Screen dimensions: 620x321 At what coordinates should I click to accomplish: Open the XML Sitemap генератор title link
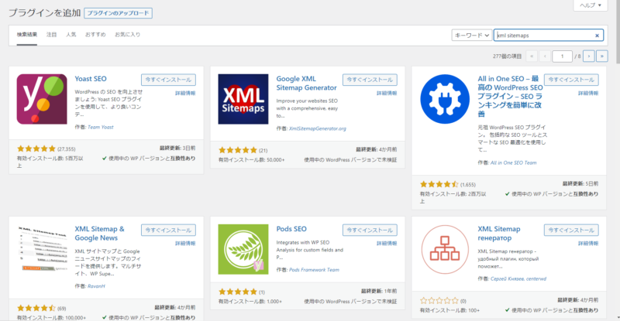point(499,234)
